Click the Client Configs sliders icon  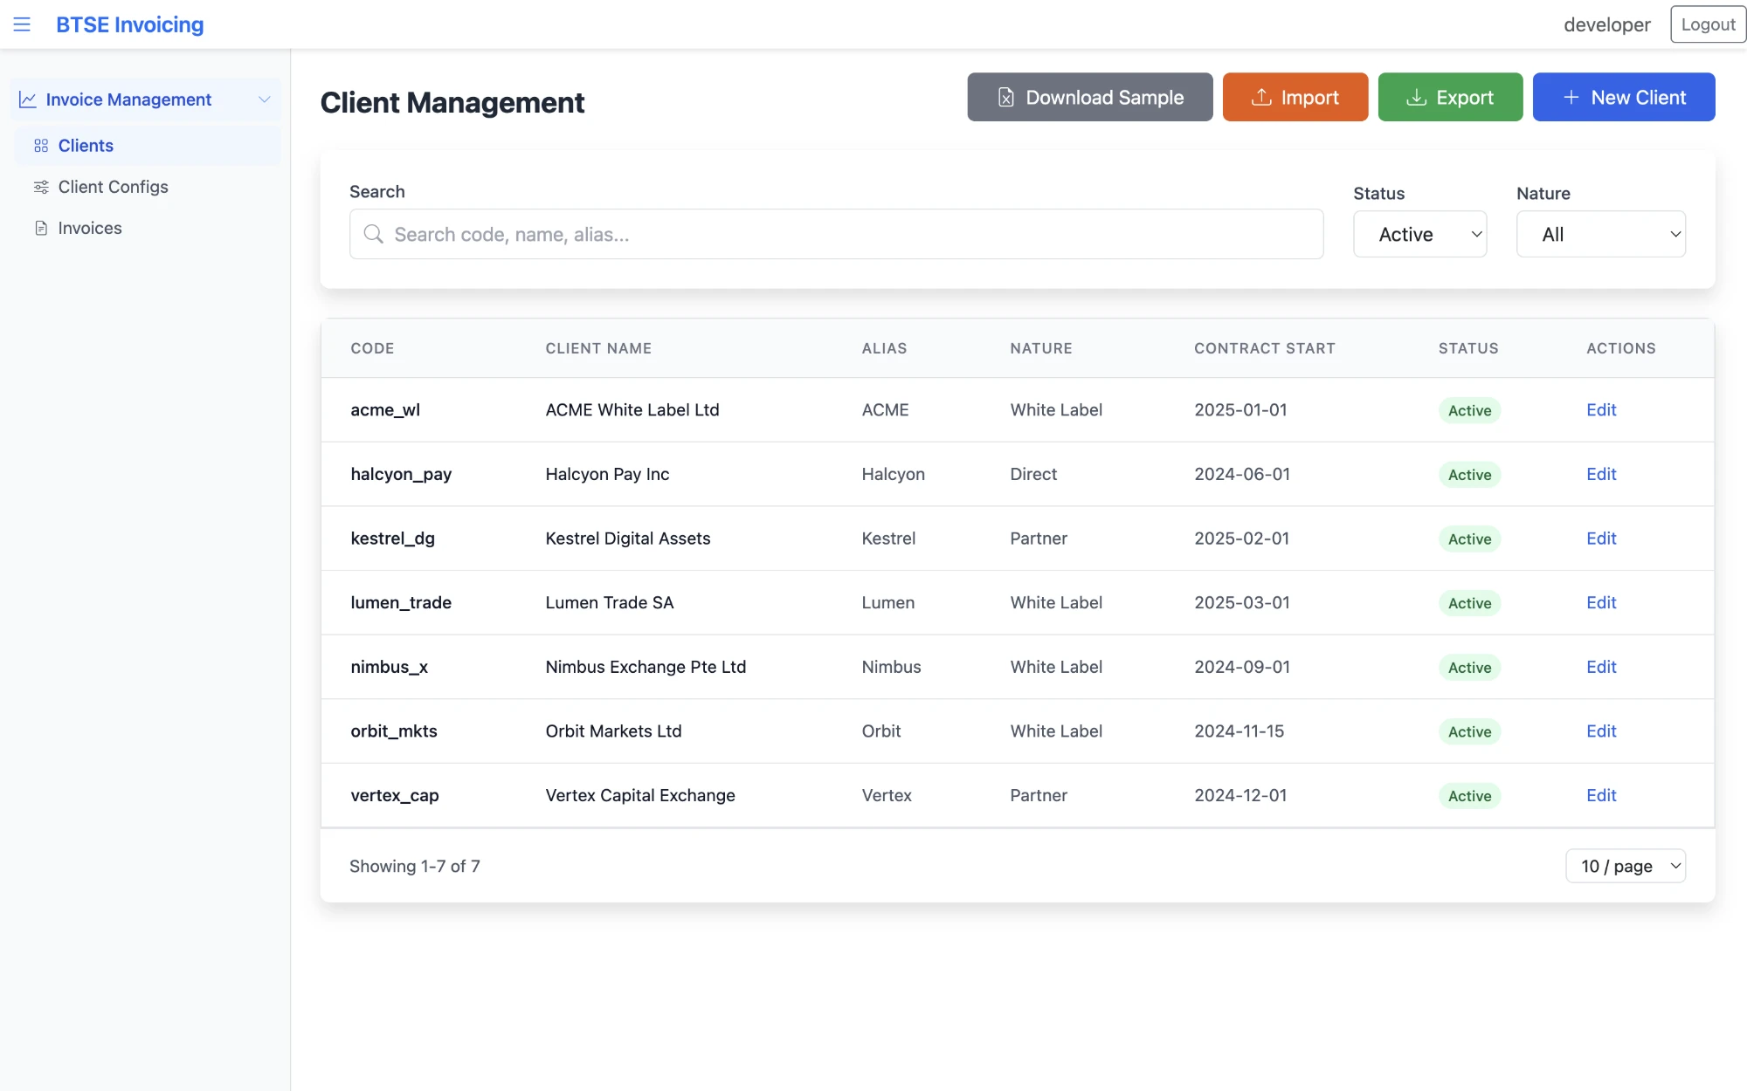pyautogui.click(x=41, y=187)
